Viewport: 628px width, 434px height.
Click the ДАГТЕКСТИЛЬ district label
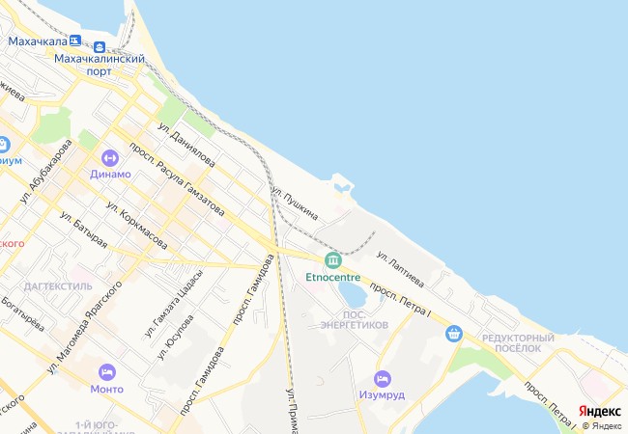pos(58,286)
